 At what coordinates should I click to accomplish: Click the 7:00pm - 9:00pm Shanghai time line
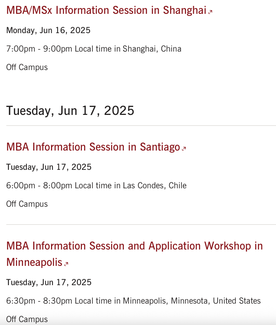[94, 49]
